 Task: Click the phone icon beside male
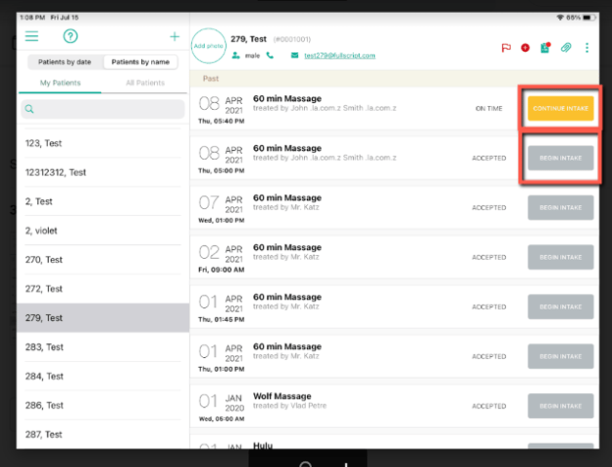pos(270,56)
